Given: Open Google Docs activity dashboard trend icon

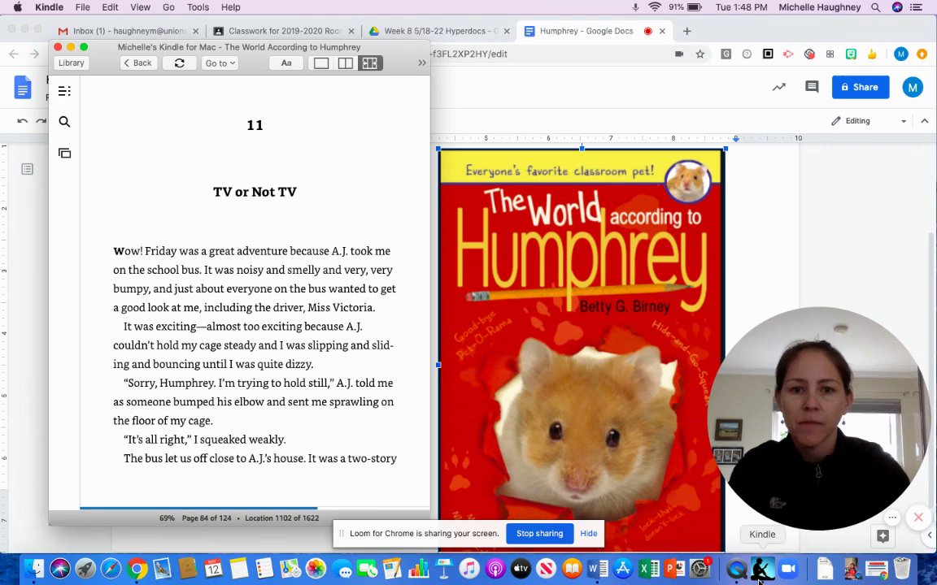Looking at the screenshot, I should pyautogui.click(x=778, y=87).
